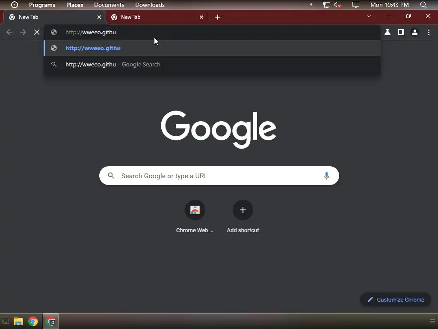Open the network status tray icon

[x=326, y=5]
